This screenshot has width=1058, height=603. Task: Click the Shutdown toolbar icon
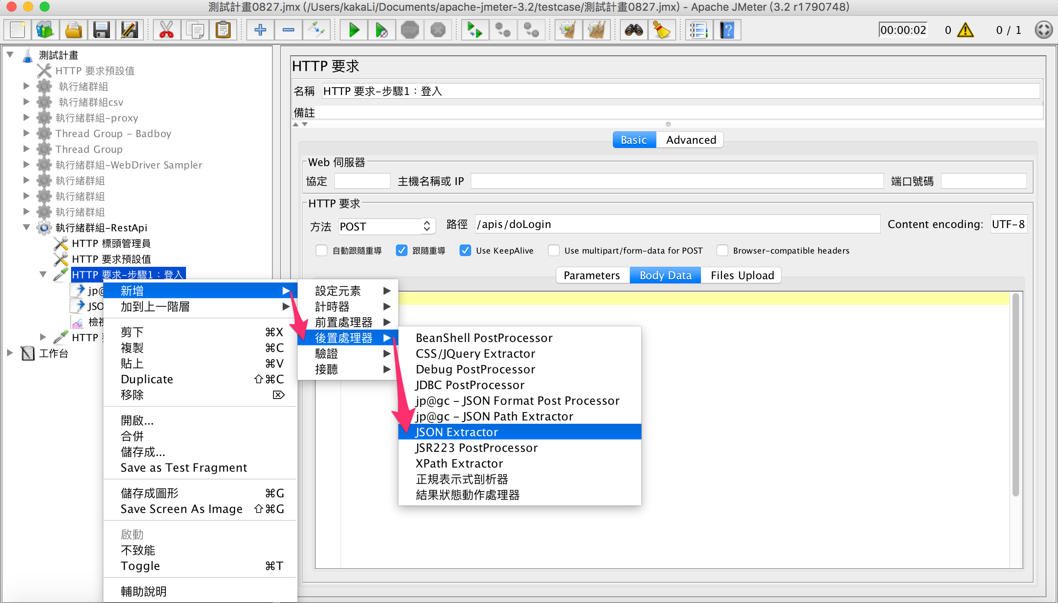coord(438,30)
